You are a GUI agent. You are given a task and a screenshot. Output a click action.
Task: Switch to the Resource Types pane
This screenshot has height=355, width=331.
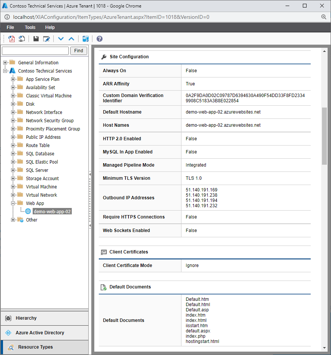pos(45,347)
